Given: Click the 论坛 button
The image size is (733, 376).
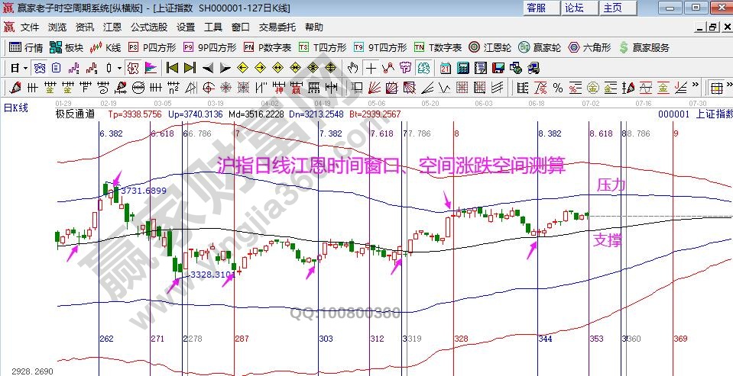Looking at the screenshot, I should [x=574, y=8].
